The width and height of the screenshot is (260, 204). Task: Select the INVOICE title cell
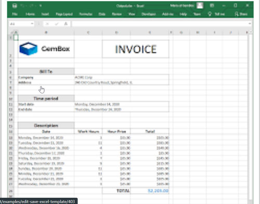pyautogui.click(x=136, y=49)
